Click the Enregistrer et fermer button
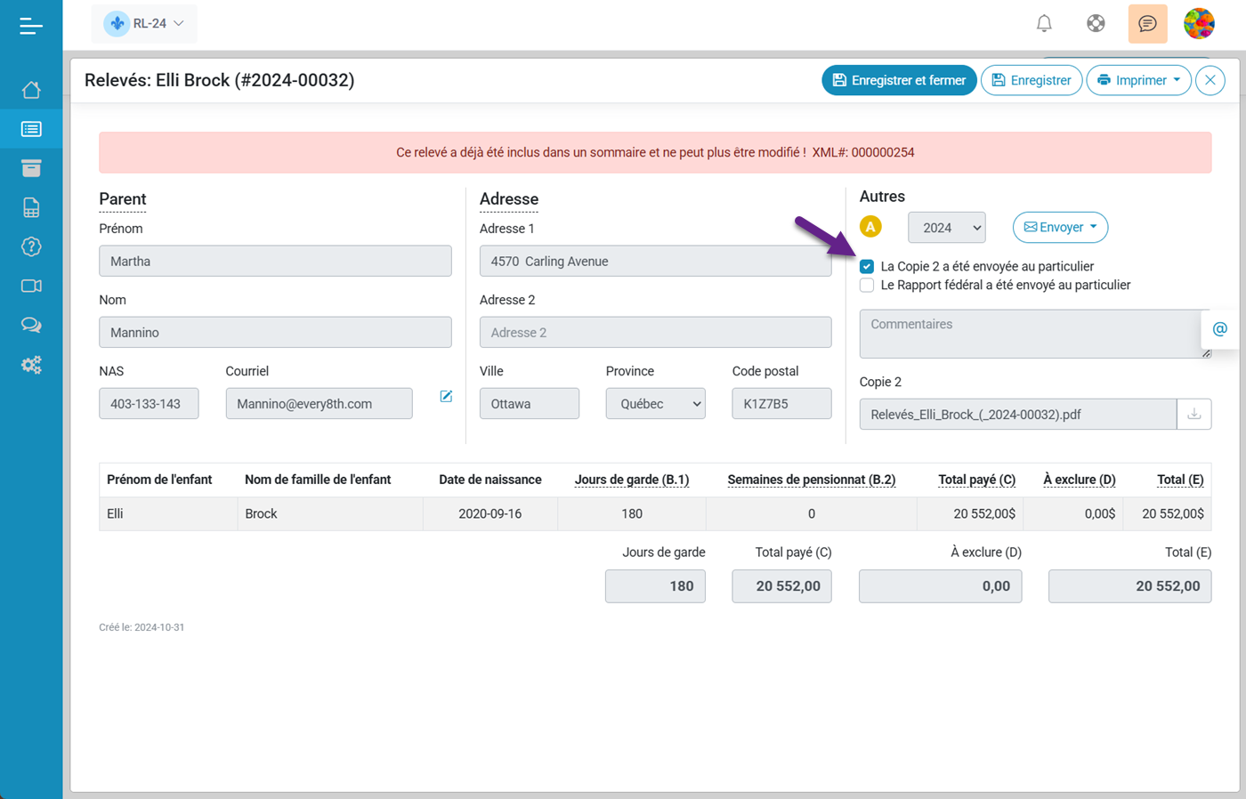The image size is (1246, 799). pos(899,80)
